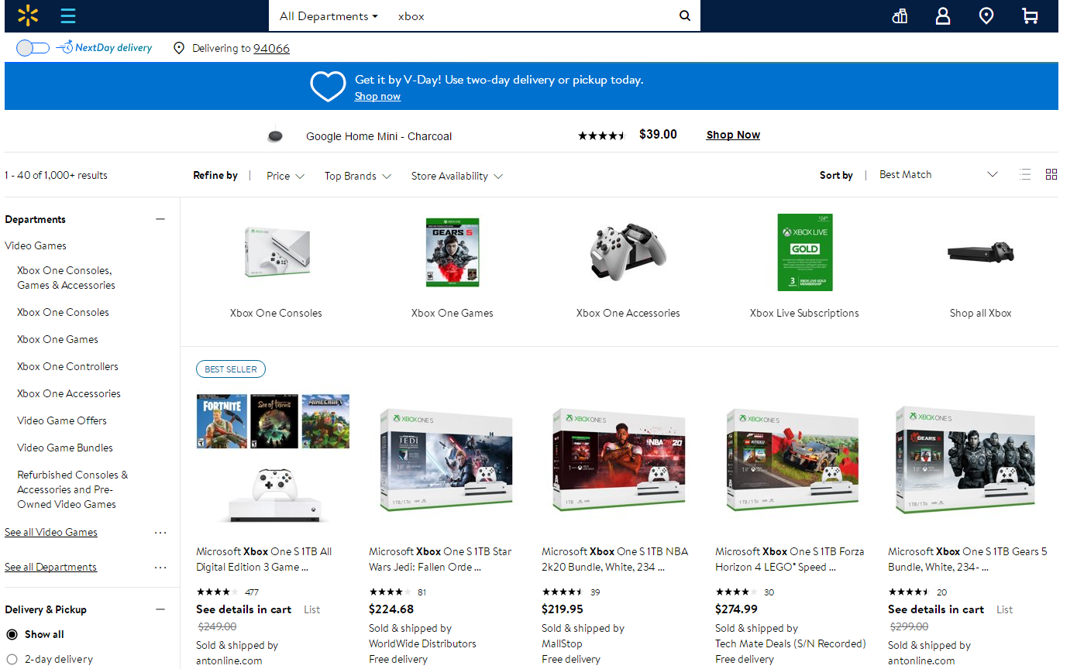Open Xbox One S NBA 2k20 Bundle title
This screenshot has width=1077, height=669.
[x=615, y=559]
